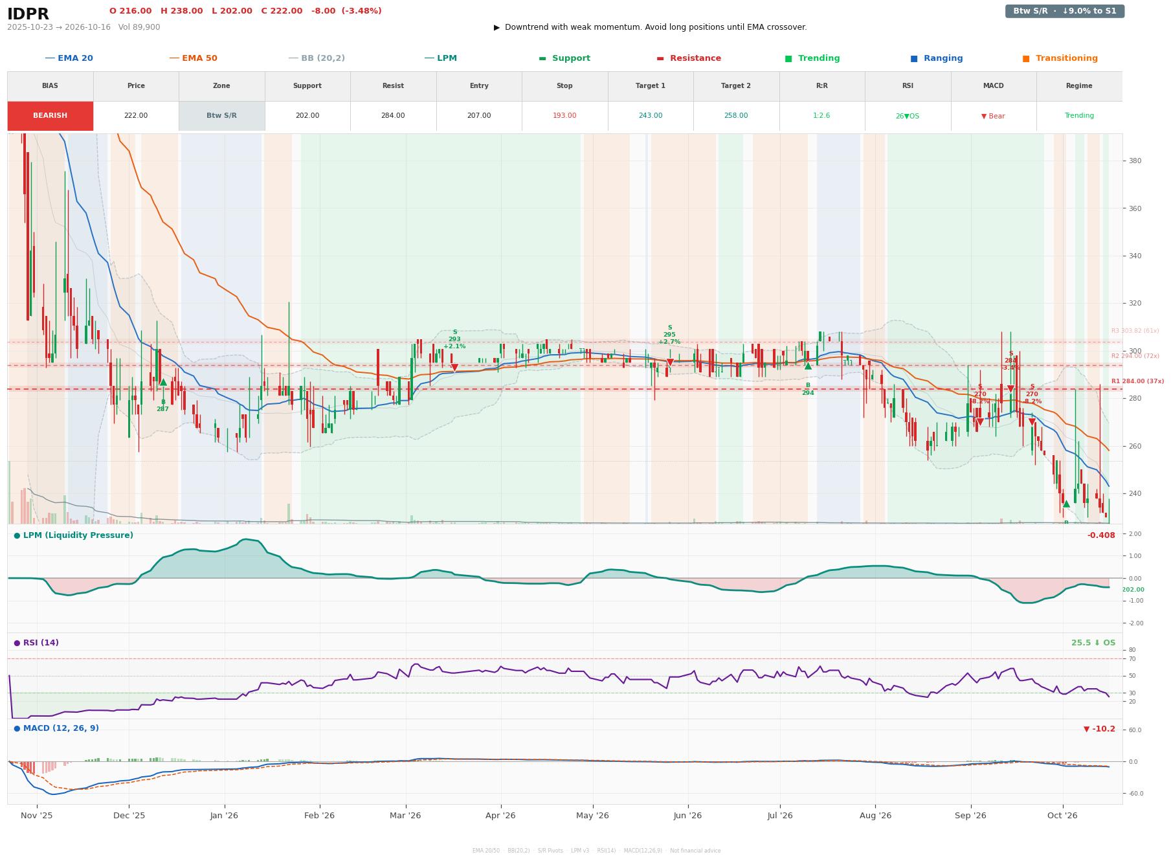Select the IDPR ticker title

[28, 14]
